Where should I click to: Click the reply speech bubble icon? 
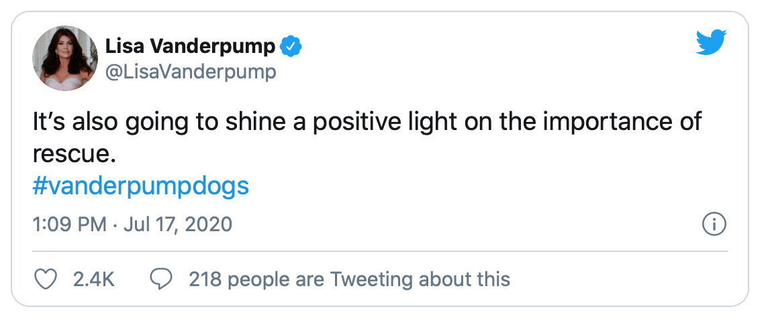pyautogui.click(x=161, y=279)
